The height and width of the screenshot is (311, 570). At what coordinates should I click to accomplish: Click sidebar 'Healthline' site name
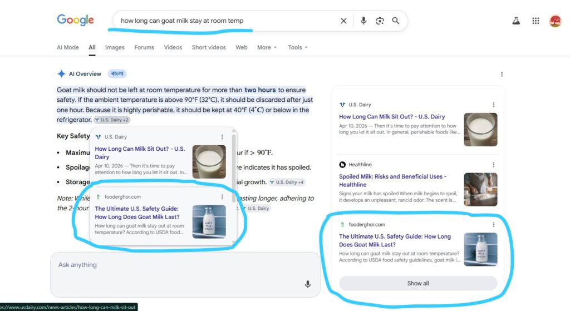click(360, 165)
